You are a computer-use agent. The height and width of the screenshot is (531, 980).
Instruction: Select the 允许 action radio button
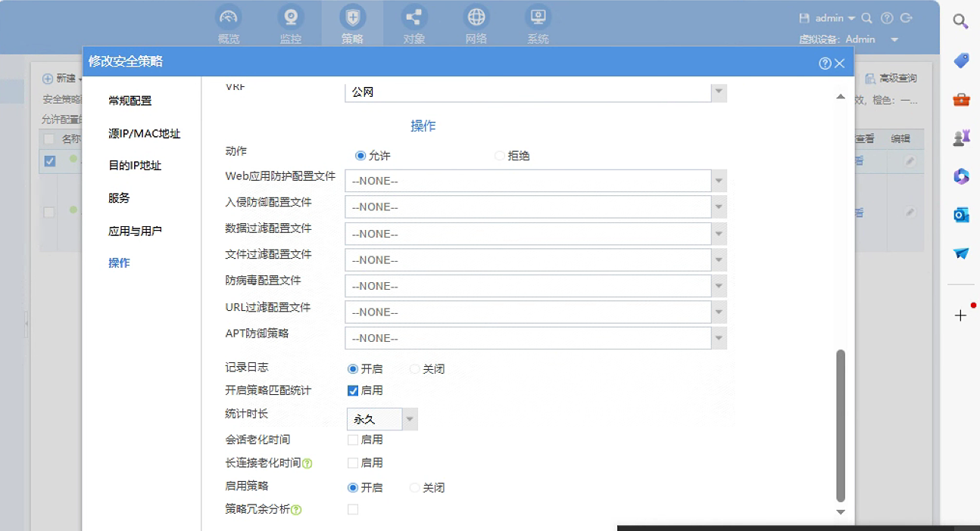pyautogui.click(x=360, y=156)
